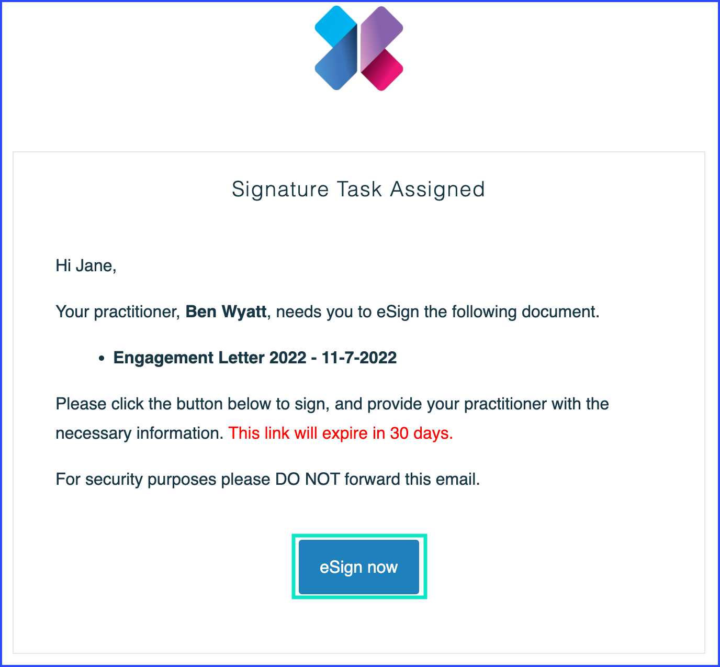
Task: Click the eSign now button
Action: [359, 567]
